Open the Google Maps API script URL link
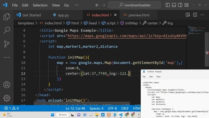The width and height of the screenshot is (209, 118). [x=127, y=36]
